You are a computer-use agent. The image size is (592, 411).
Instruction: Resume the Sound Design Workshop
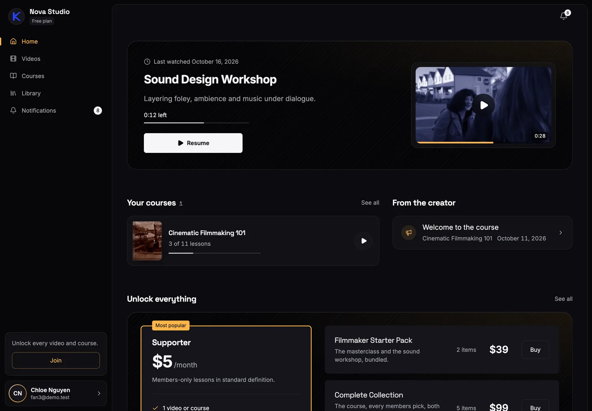pyautogui.click(x=193, y=143)
